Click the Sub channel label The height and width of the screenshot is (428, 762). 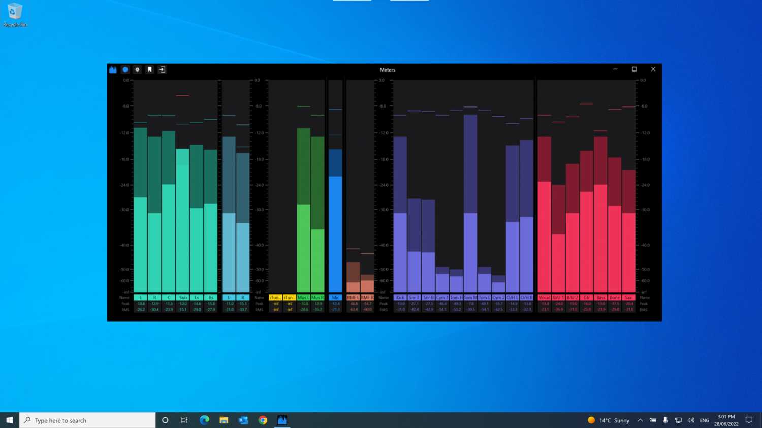point(183,298)
